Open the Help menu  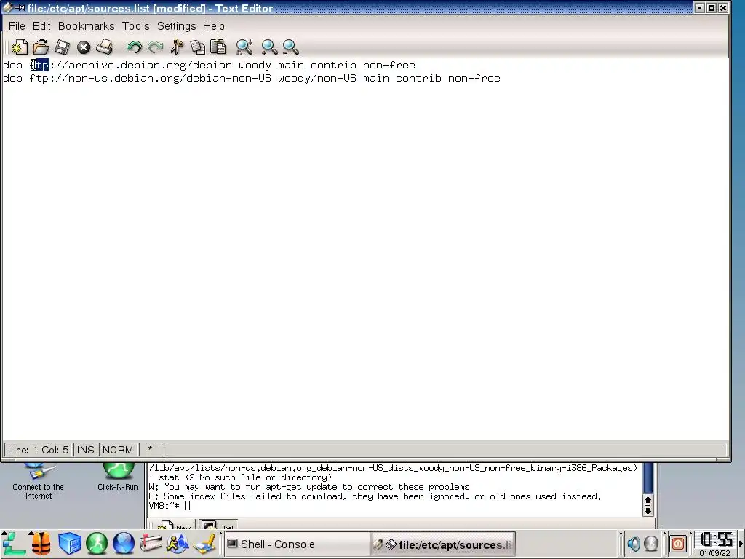(x=213, y=26)
